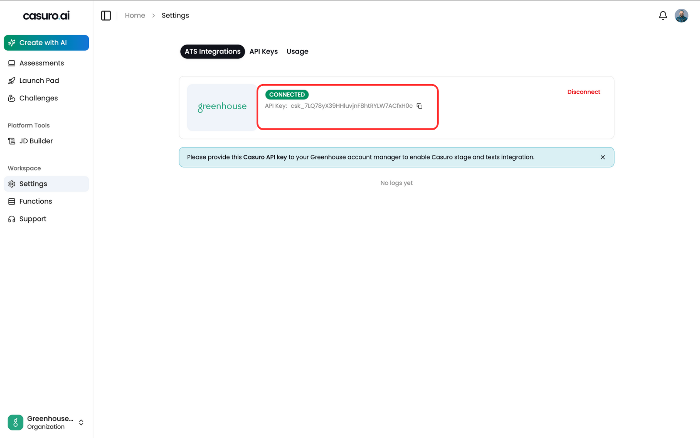Open the ATS Integrations tab
700x438 pixels.
212,51
